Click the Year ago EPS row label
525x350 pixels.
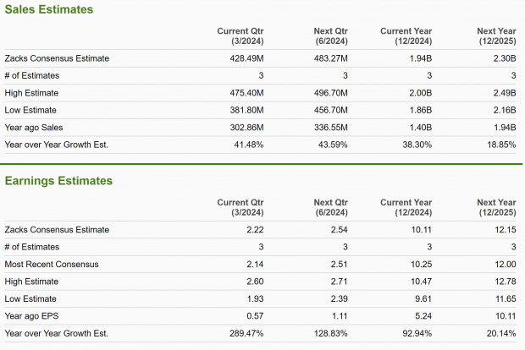tap(34, 315)
